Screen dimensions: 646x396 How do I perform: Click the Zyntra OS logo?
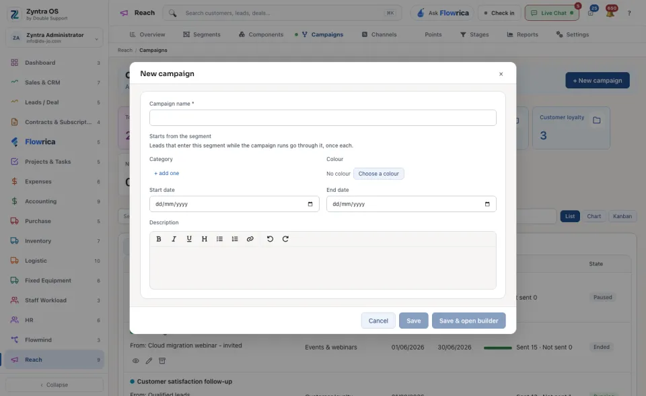pos(14,14)
